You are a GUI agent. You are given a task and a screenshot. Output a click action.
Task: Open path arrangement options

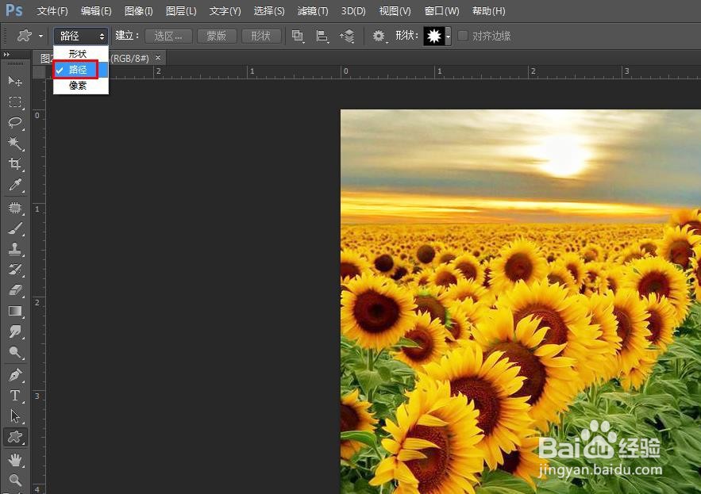click(347, 36)
